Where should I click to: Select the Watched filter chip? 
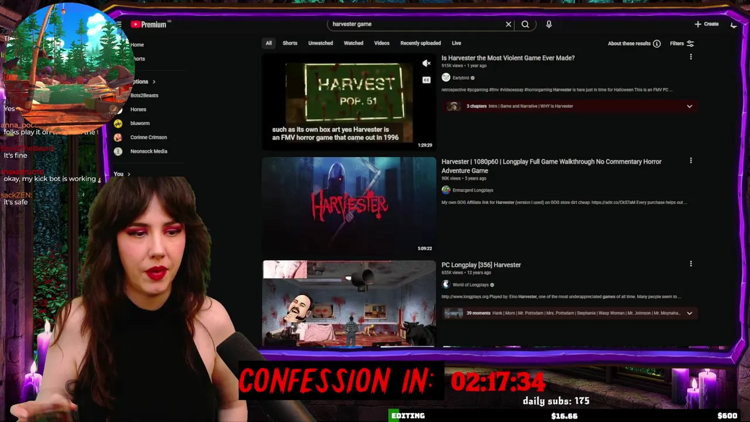(x=353, y=43)
